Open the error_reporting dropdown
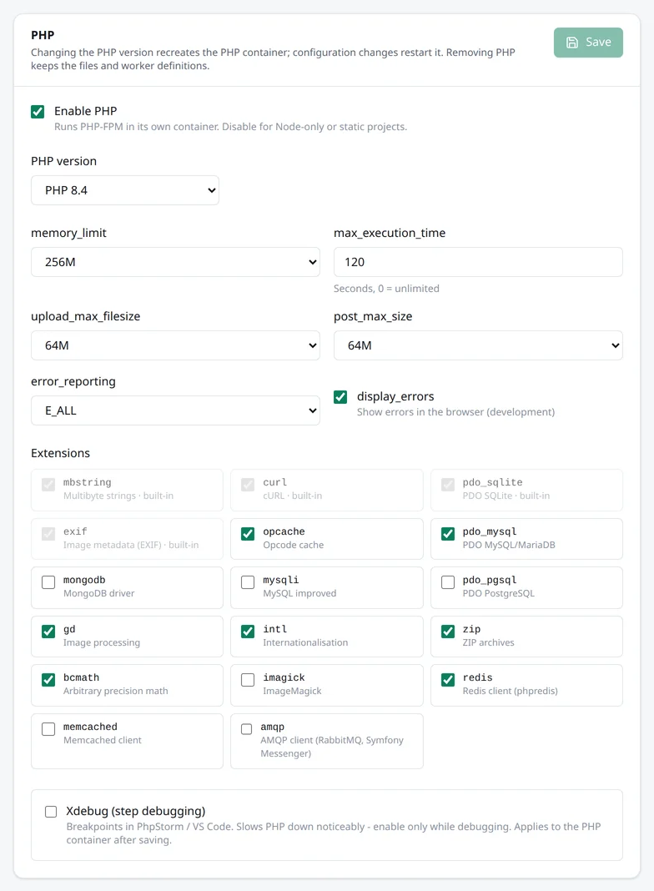This screenshot has height=891, width=654. 175,410
